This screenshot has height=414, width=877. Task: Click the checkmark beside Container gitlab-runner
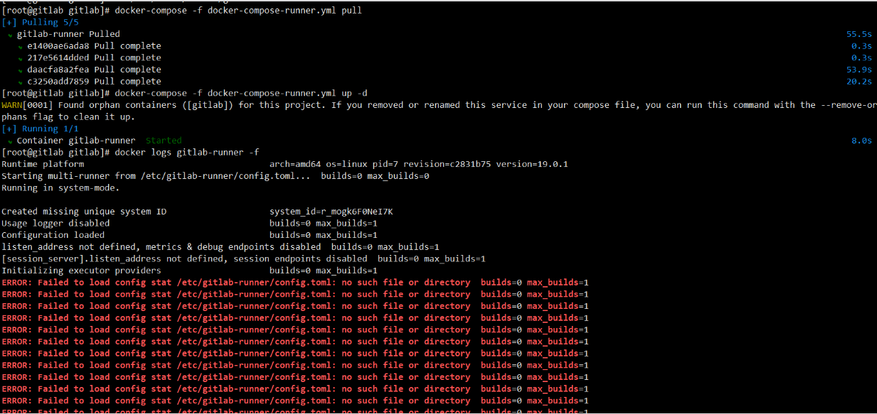click(10, 141)
